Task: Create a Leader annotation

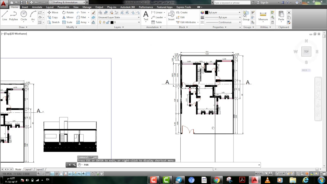Action: click(157, 17)
